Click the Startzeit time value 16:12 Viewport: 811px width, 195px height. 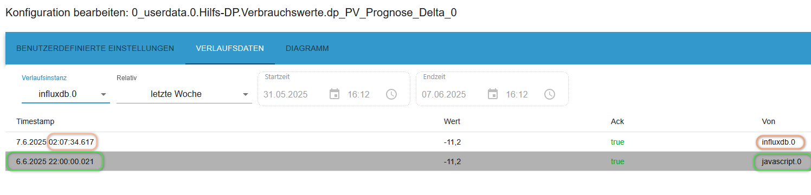[359, 94]
